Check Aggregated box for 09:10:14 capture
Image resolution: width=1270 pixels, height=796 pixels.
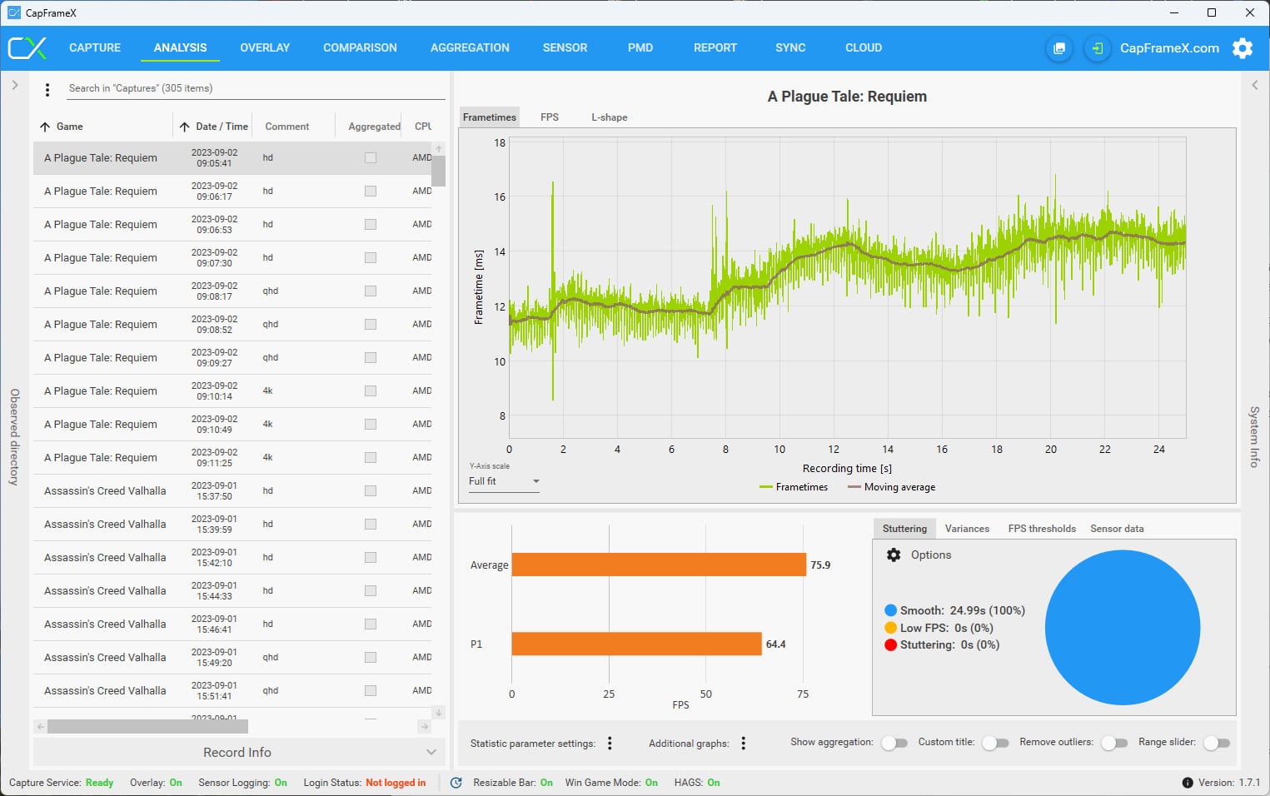[x=371, y=391]
